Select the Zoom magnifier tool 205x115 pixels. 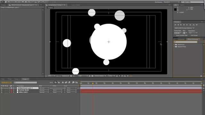click(x=9, y=2)
